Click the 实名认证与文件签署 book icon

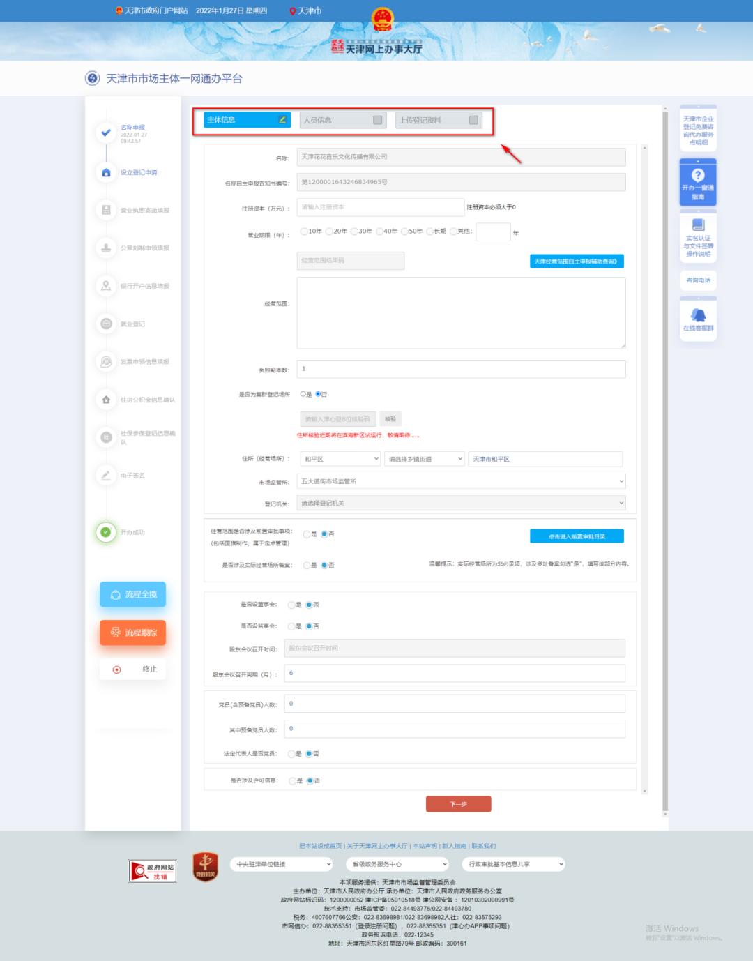click(698, 225)
